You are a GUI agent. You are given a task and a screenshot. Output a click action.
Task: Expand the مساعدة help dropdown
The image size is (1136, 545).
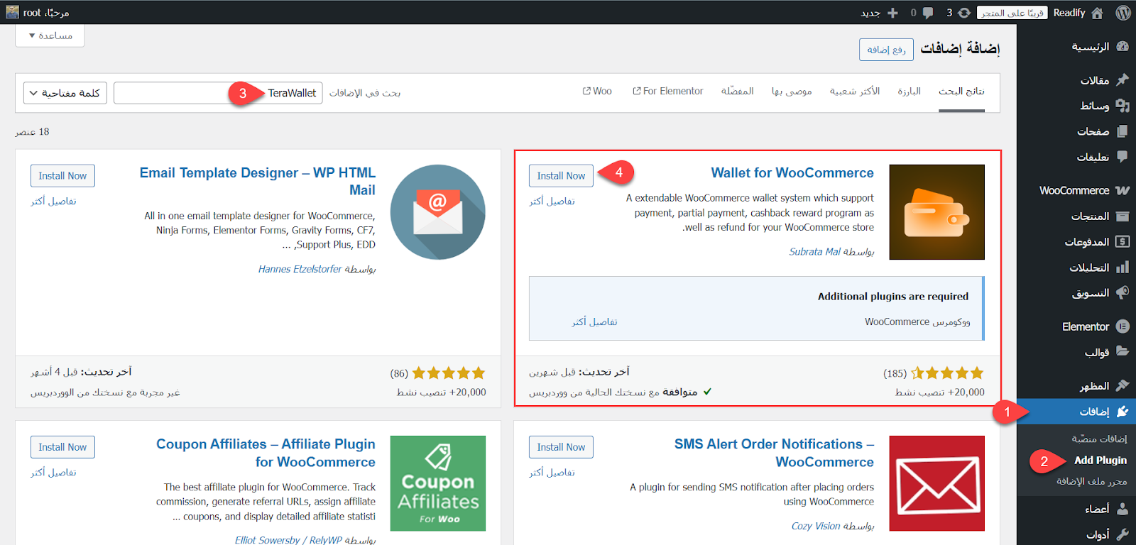[50, 35]
